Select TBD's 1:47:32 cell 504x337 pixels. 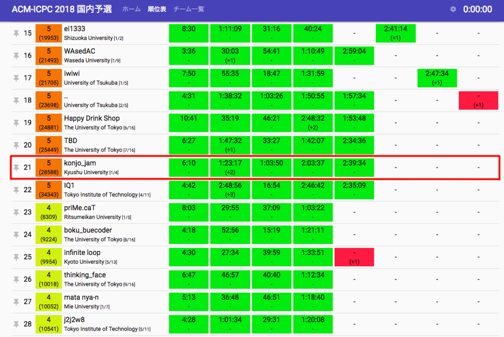230,145
